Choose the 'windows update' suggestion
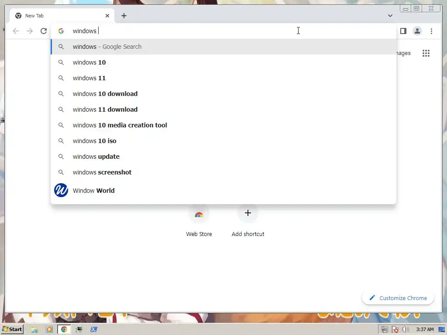Screen dimensions: 447x335 coord(223,157)
